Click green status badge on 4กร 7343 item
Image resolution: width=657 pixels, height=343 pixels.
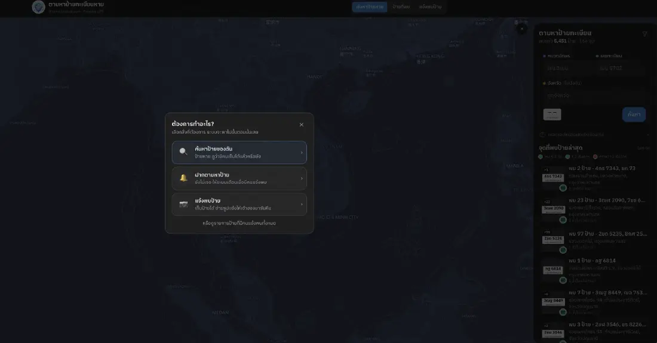(563, 188)
